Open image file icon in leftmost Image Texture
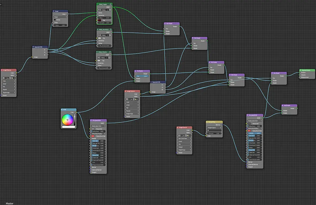 pyautogui.click(x=12, y=78)
